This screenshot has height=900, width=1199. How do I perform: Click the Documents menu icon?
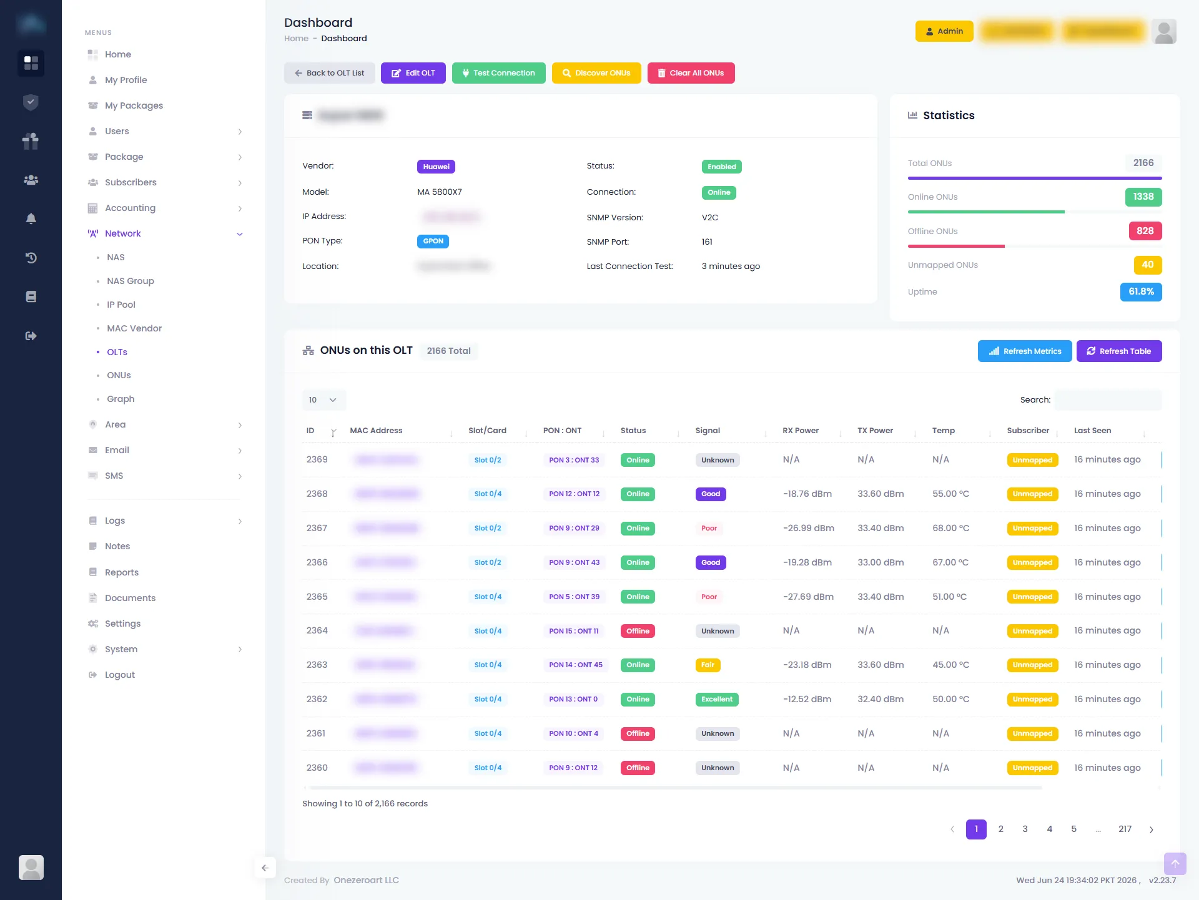pyautogui.click(x=93, y=598)
